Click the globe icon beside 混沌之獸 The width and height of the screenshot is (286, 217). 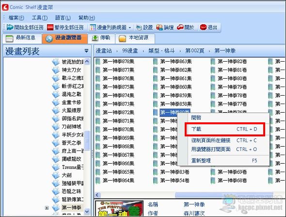[55, 94]
